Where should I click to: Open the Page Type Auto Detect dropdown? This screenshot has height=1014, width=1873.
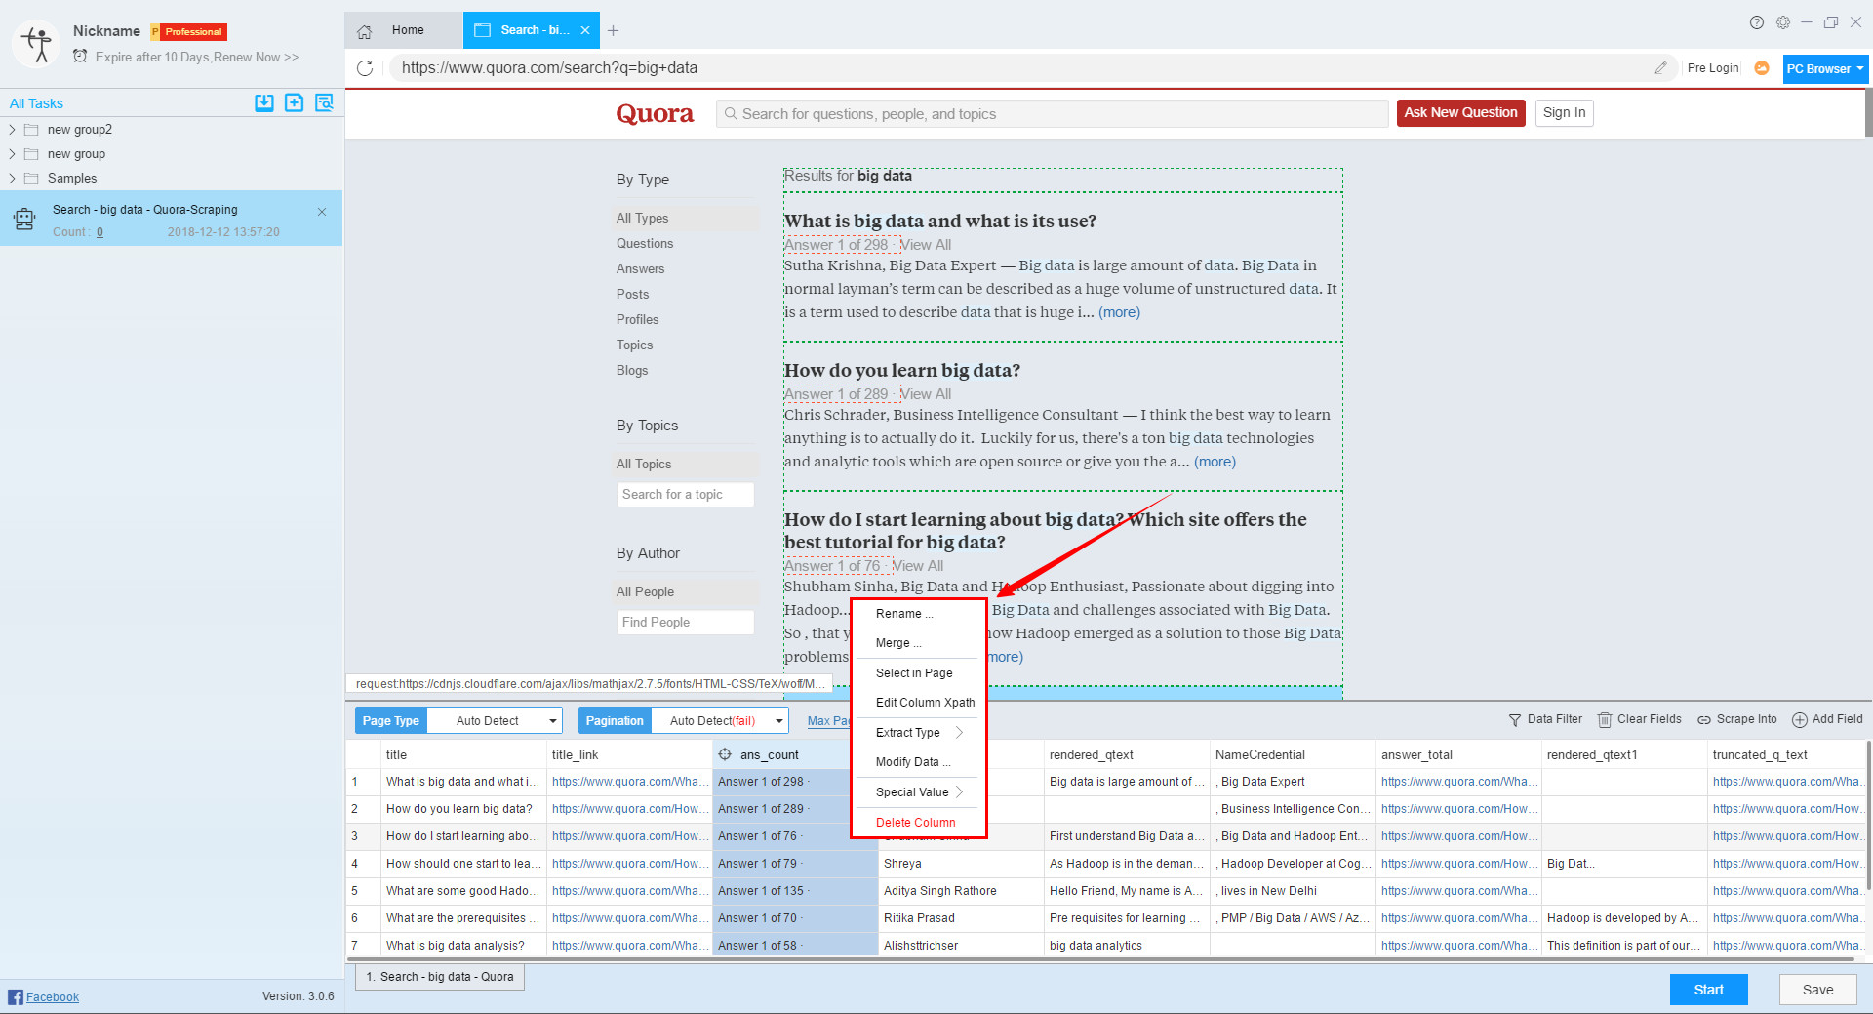tap(495, 721)
